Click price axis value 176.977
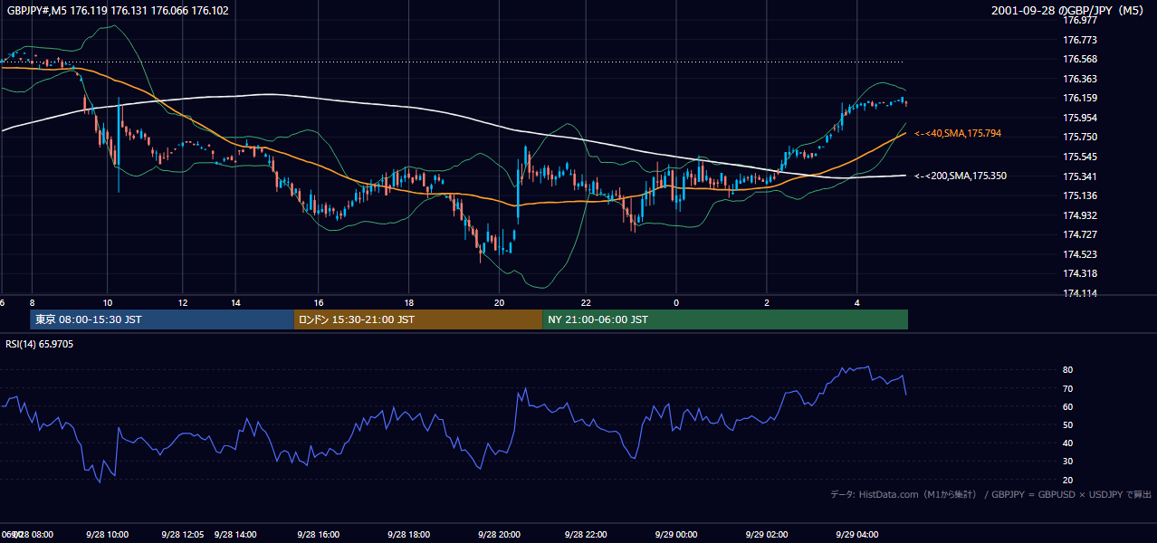This screenshot has height=543, width=1157. click(x=1081, y=20)
